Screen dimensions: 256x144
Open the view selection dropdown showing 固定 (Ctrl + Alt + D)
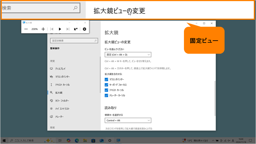click(x=128, y=54)
